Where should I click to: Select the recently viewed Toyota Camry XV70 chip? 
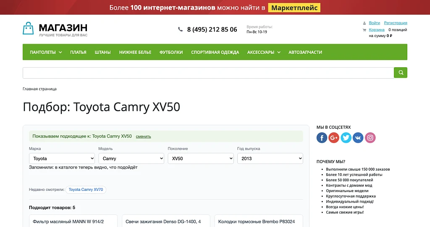point(86,190)
